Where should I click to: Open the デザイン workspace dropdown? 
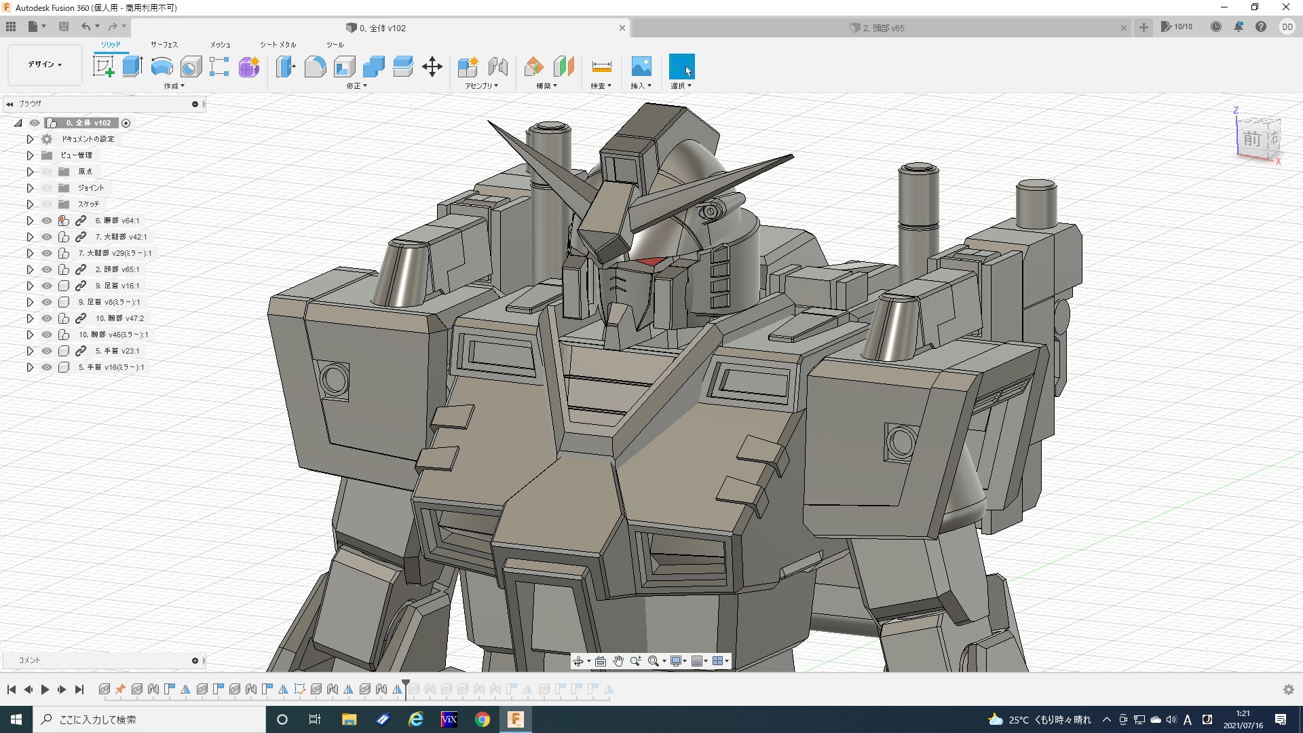click(45, 64)
